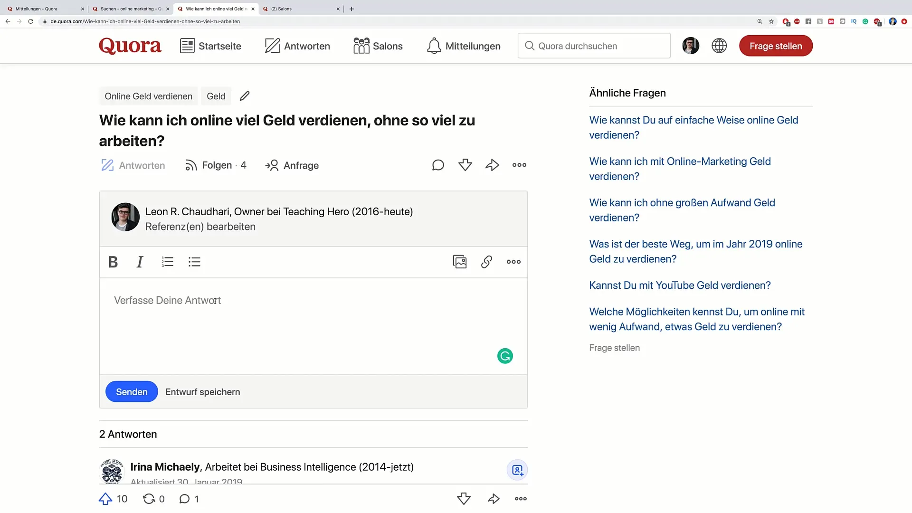Downvote the question
The height and width of the screenshot is (513, 912).
click(465, 165)
